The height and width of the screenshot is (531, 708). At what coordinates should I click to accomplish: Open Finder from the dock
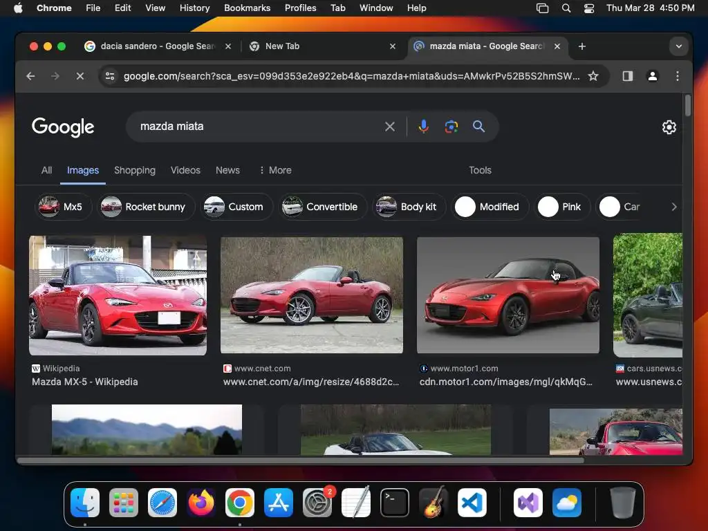coord(85,503)
